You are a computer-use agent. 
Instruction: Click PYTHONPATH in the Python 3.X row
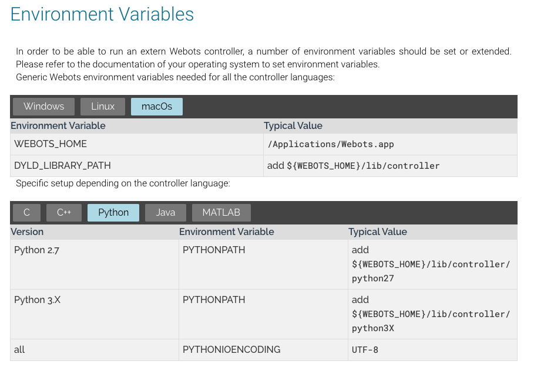pos(214,299)
